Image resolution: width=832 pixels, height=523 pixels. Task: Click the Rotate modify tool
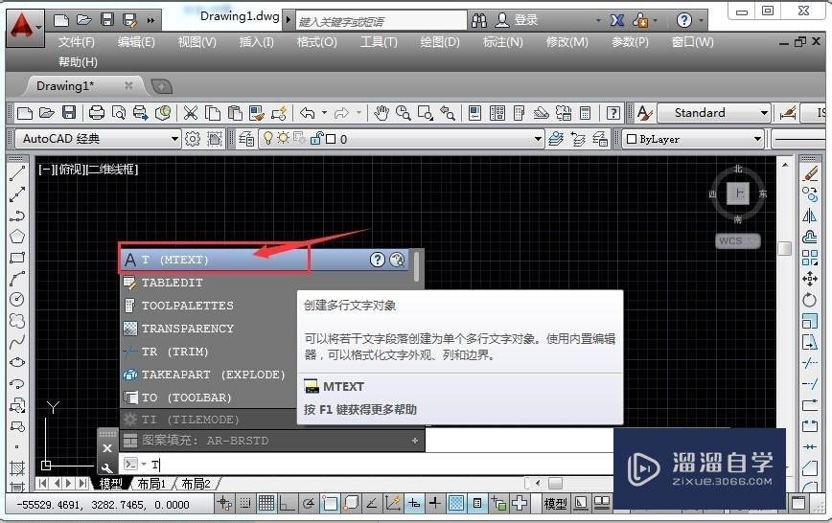tap(810, 300)
